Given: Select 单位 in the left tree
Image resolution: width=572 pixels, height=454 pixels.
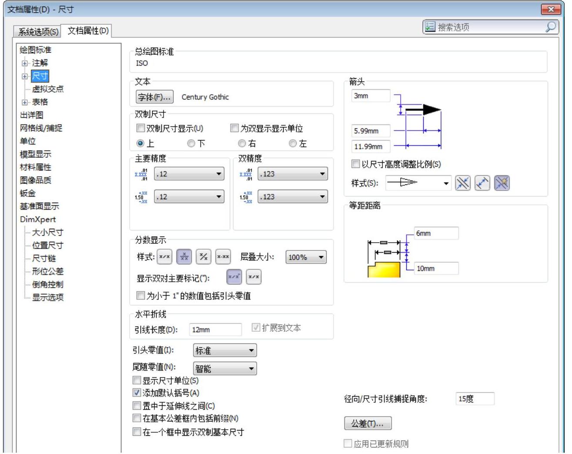Looking at the screenshot, I should pyautogui.click(x=28, y=141).
